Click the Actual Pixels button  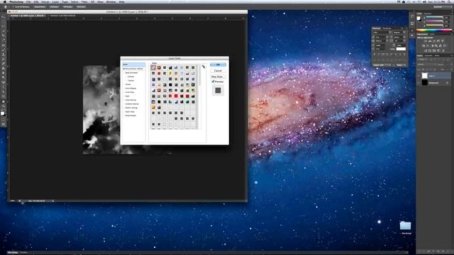point(40,6)
